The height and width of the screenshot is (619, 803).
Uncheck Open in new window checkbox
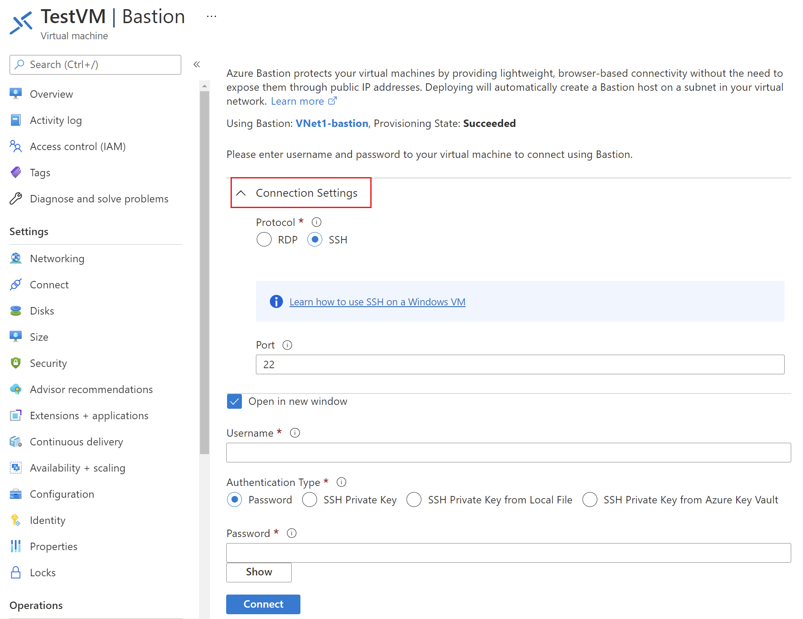tap(234, 401)
